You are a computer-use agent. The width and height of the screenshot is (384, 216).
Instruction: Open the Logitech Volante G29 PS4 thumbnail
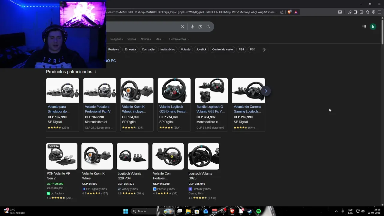point(133,156)
